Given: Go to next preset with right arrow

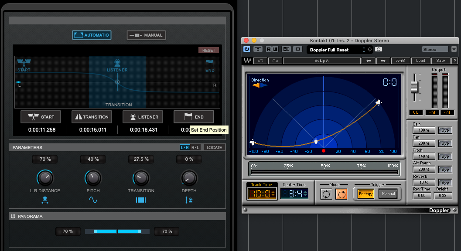Looking at the screenshot, I should coord(383,61).
